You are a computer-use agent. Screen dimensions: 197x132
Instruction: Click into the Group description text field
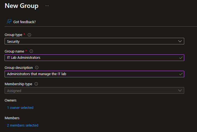90,74
